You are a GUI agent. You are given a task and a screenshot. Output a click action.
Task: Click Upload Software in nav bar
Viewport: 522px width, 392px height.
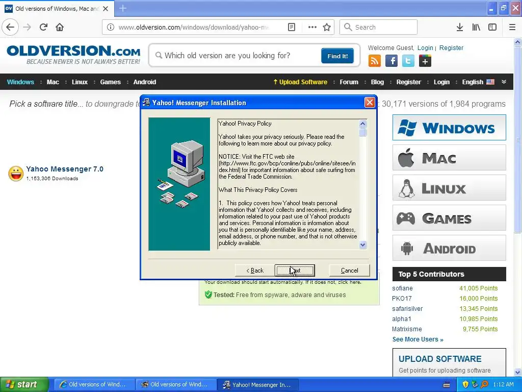click(x=300, y=82)
